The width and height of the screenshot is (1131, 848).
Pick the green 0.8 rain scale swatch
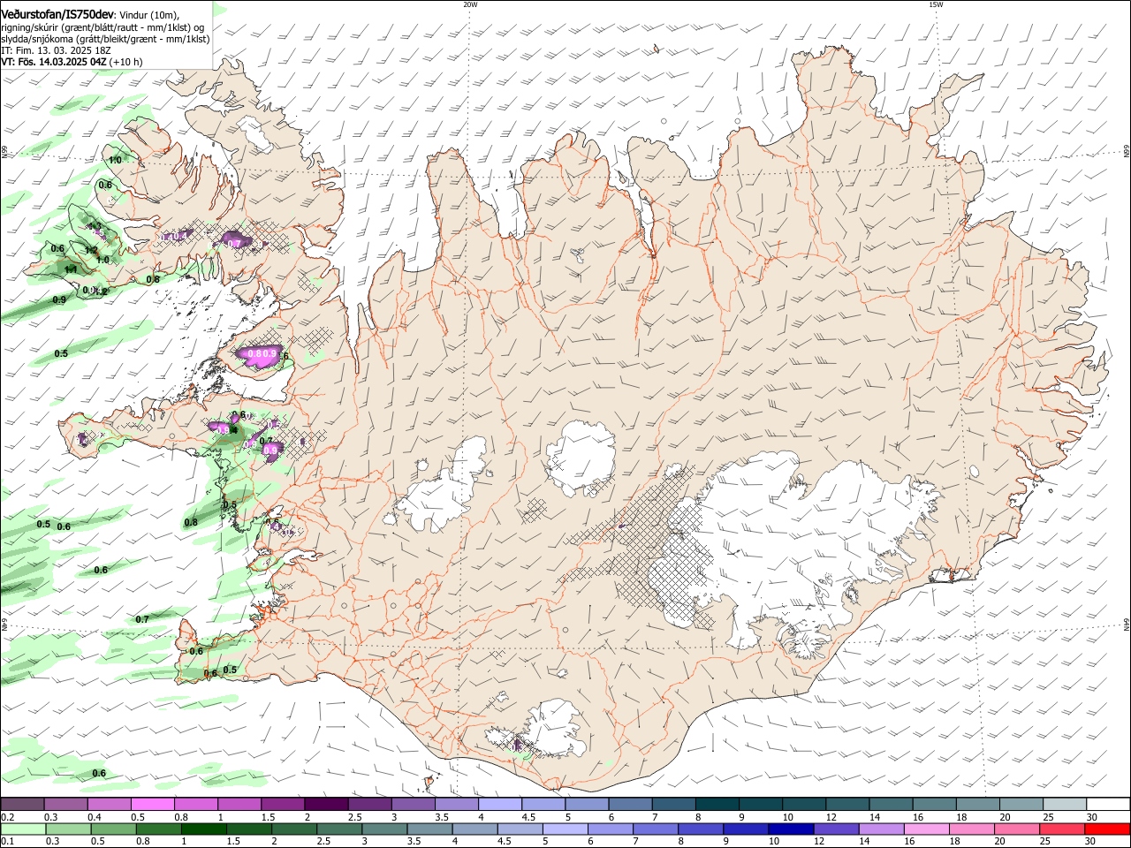(x=158, y=829)
